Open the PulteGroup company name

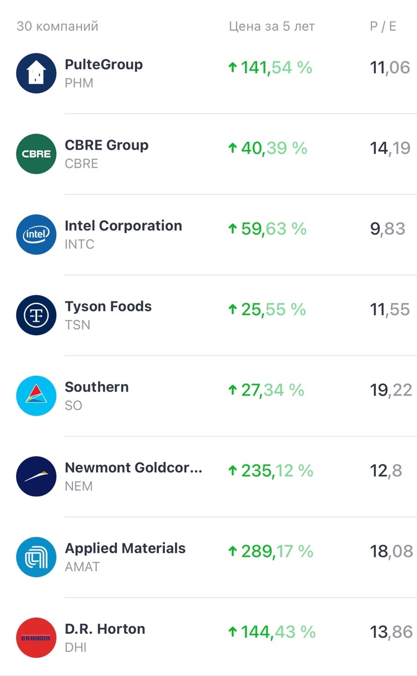(x=104, y=65)
